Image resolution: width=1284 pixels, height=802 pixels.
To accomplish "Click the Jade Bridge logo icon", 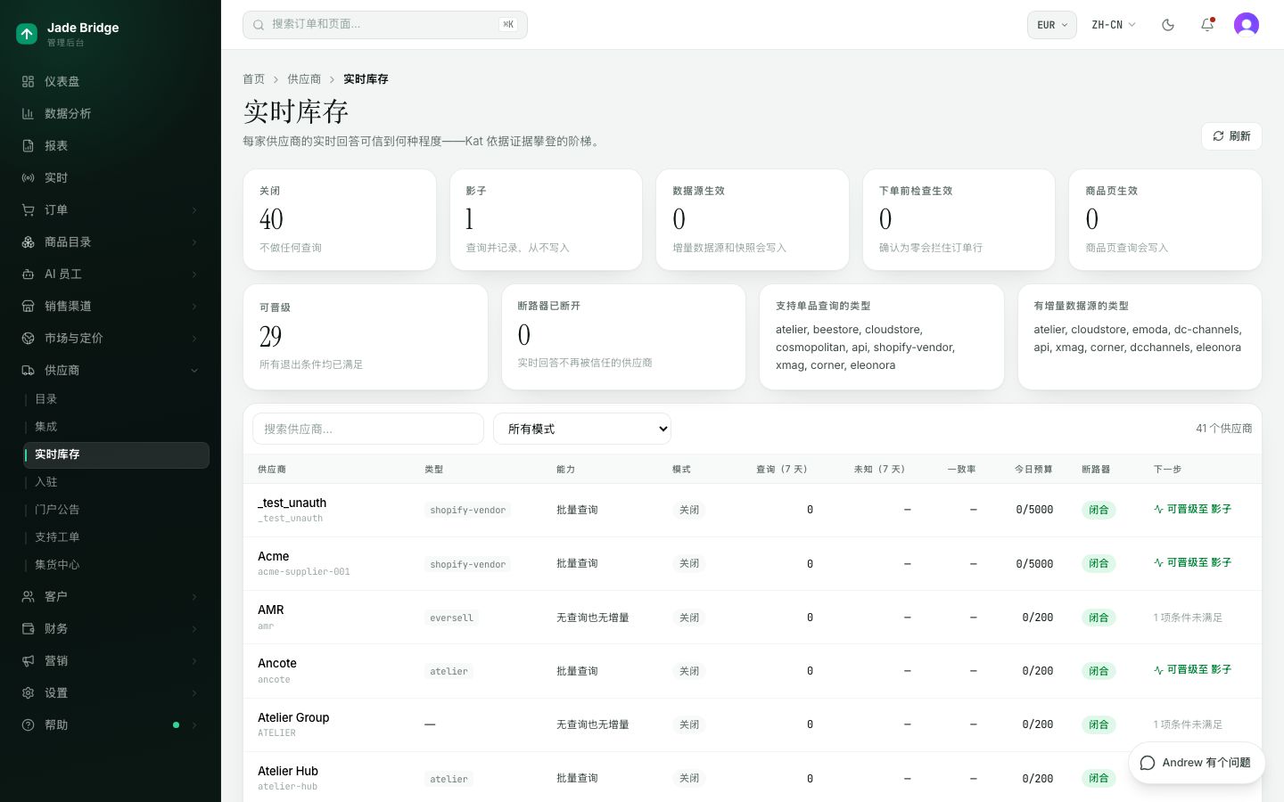I will 27,34.
